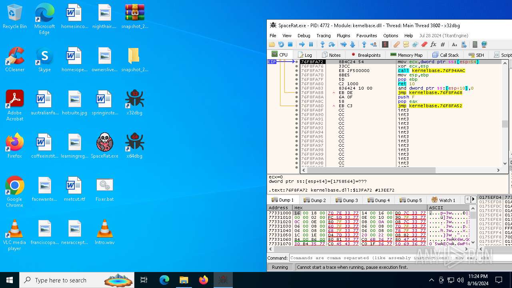The width and height of the screenshot is (512, 288).
Task: Open the Plugins menu
Action: (x=343, y=36)
